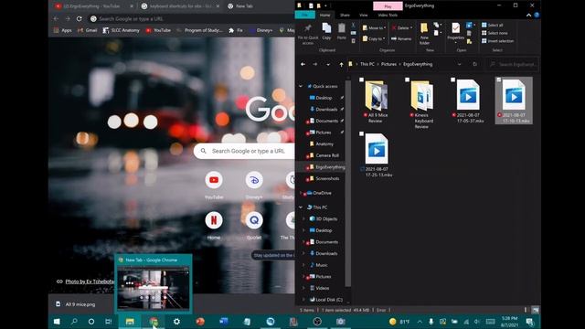Switch to the Video Tools tab
This screenshot has height=329, width=585.
coord(388,15)
